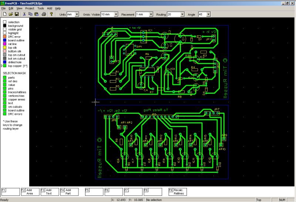Toggle copper areas selection mask box

pos(5,99)
